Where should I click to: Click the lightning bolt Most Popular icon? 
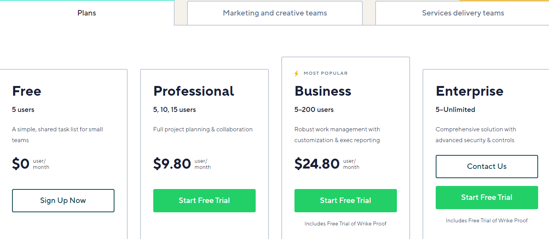click(x=296, y=73)
